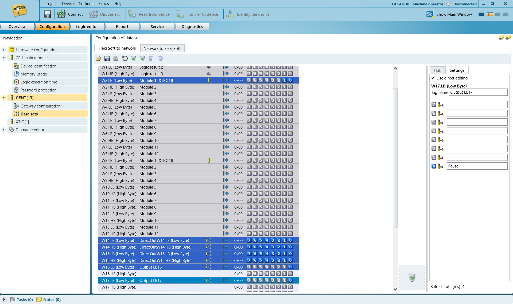Collapse the GENT[13] tree node
513x304 pixels.
(4, 98)
